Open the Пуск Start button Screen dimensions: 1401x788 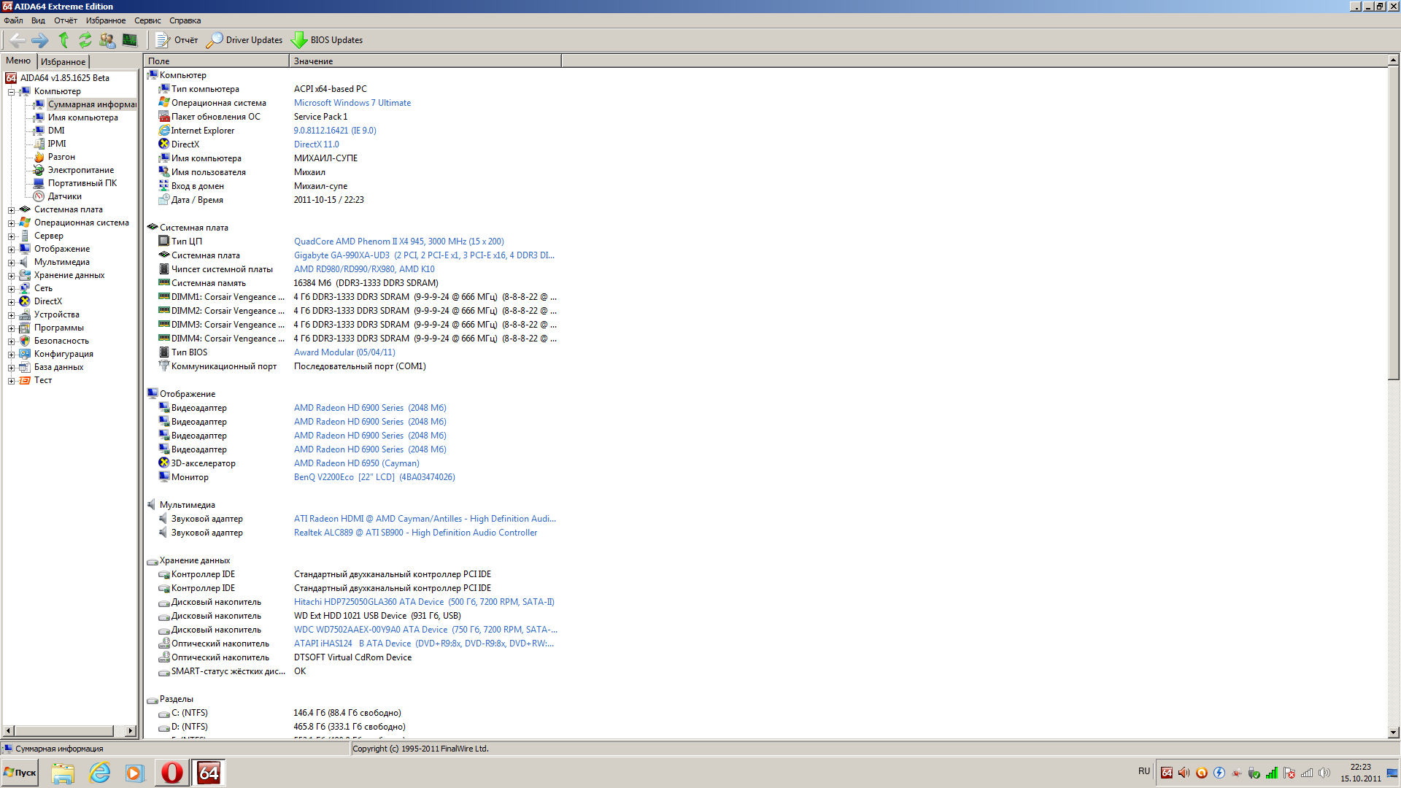[20, 773]
